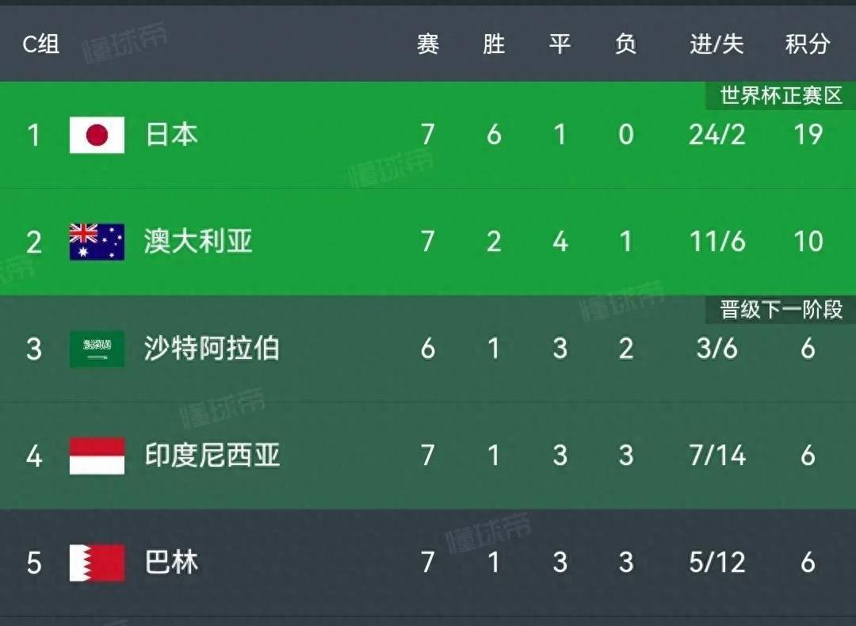Click the 平 column header
The height and width of the screenshot is (626, 856).
tap(560, 44)
